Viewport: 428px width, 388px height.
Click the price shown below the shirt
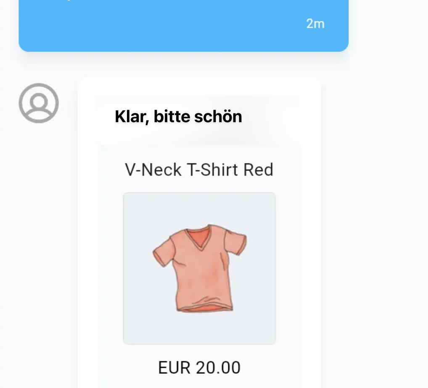coord(198,367)
